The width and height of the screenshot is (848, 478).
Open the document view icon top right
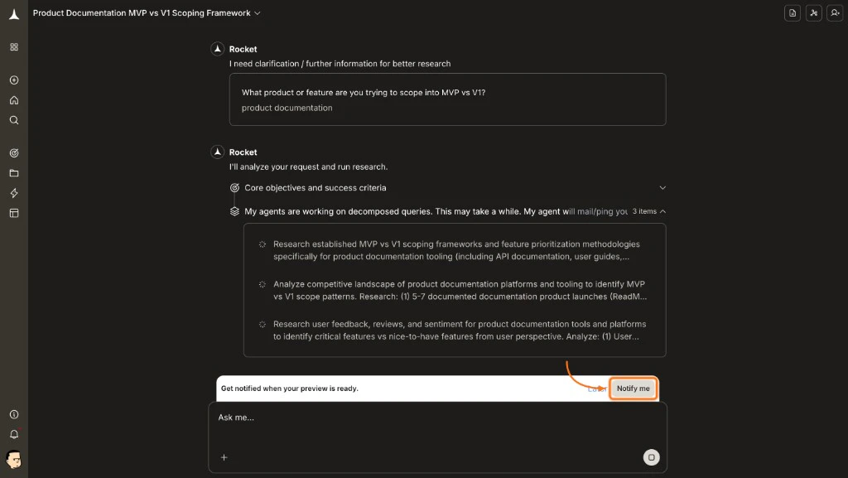(793, 13)
